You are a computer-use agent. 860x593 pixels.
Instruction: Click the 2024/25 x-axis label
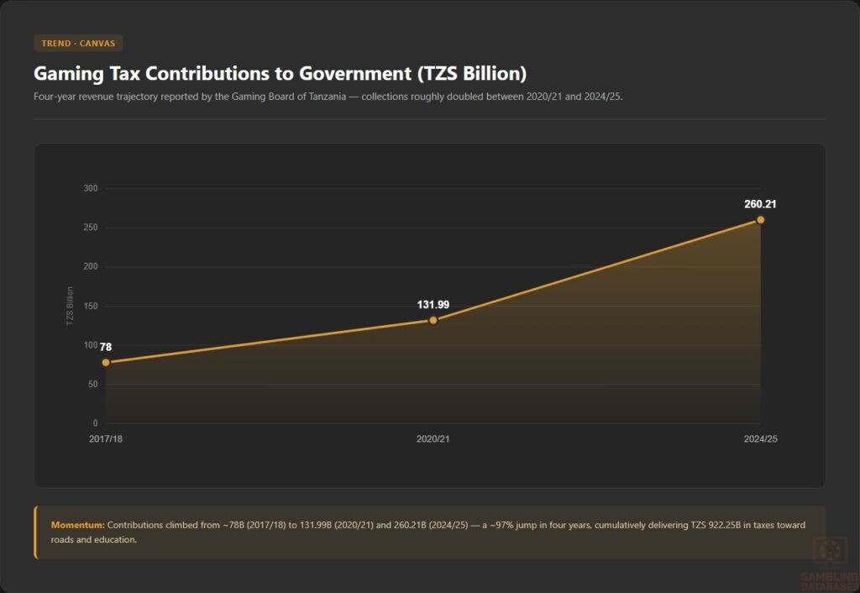pos(760,438)
